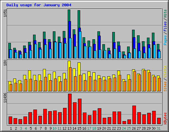Click the shortest red KBytes bar on day 24

[124, 123]
